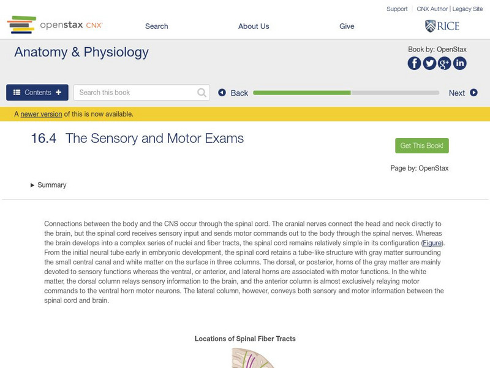Open the Figure link in paragraph
Image resolution: width=490 pixels, height=368 pixels.
tap(432, 243)
